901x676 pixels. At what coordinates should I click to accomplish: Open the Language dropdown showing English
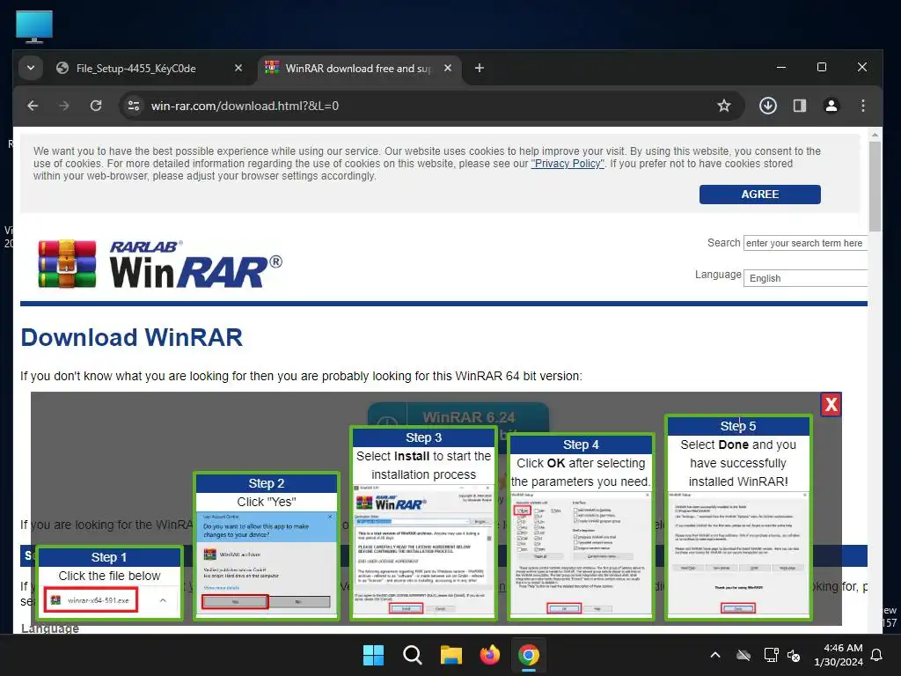[805, 278]
